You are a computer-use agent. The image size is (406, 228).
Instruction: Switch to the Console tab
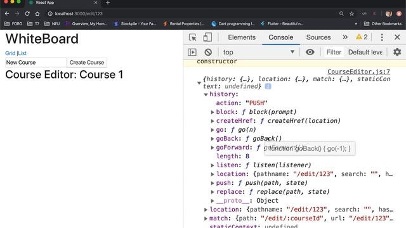pos(281,37)
